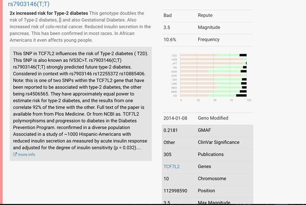Click the JPT population frequency bar
306x205 pixels.
click(213, 63)
